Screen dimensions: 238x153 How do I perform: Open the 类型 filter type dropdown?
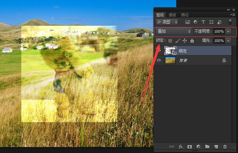click(x=167, y=22)
